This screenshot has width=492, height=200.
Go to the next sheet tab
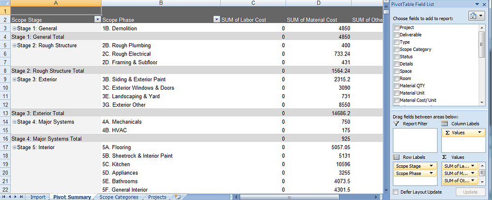tap(16, 197)
